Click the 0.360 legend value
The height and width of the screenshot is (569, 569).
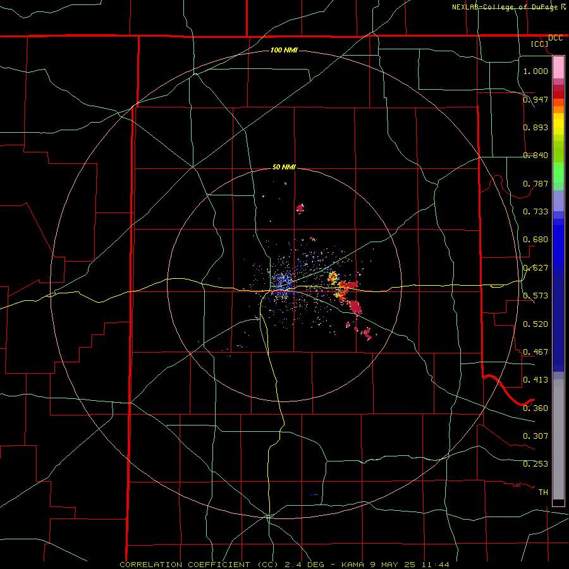535,408
